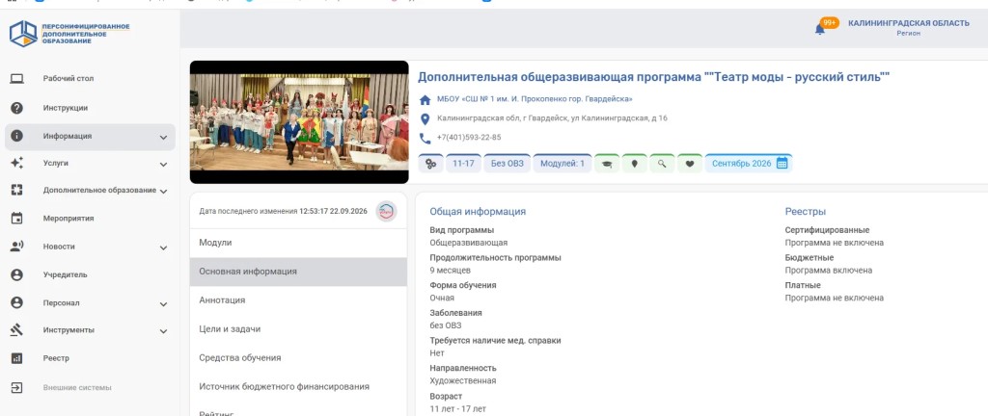
Task: Click the program photo thumbnail
Action: pyautogui.click(x=299, y=122)
